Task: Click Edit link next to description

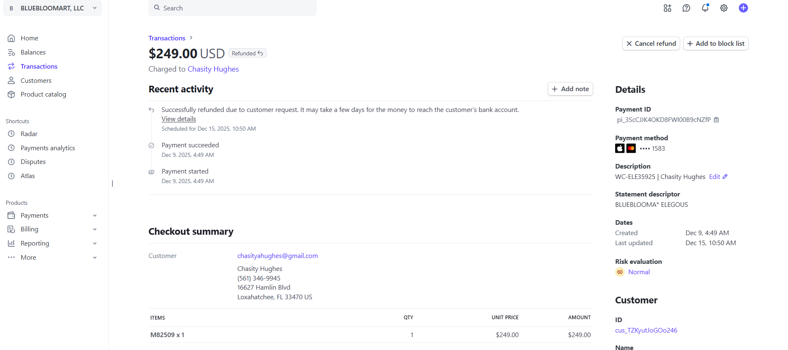Action: point(714,177)
